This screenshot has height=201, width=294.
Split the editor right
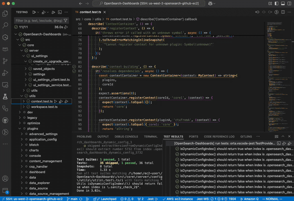click(283, 12)
